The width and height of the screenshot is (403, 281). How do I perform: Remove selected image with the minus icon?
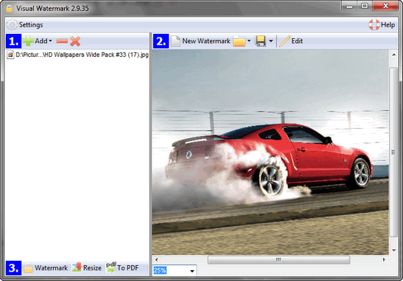(62, 41)
